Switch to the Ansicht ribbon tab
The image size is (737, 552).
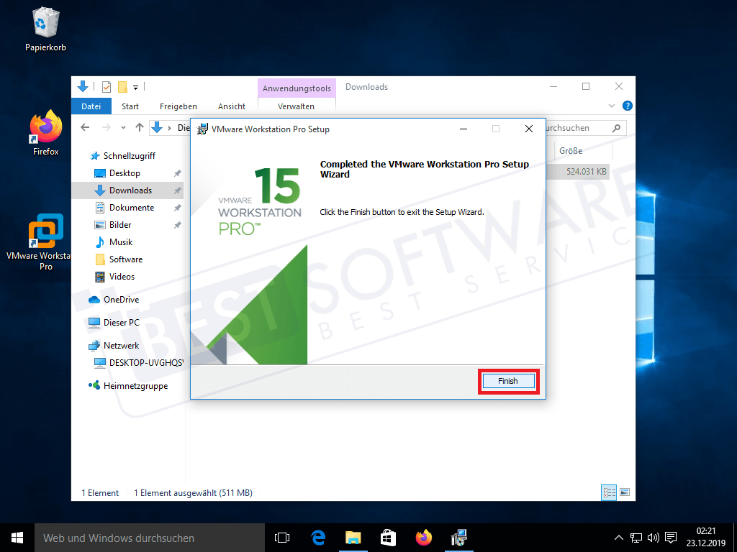[x=231, y=106]
